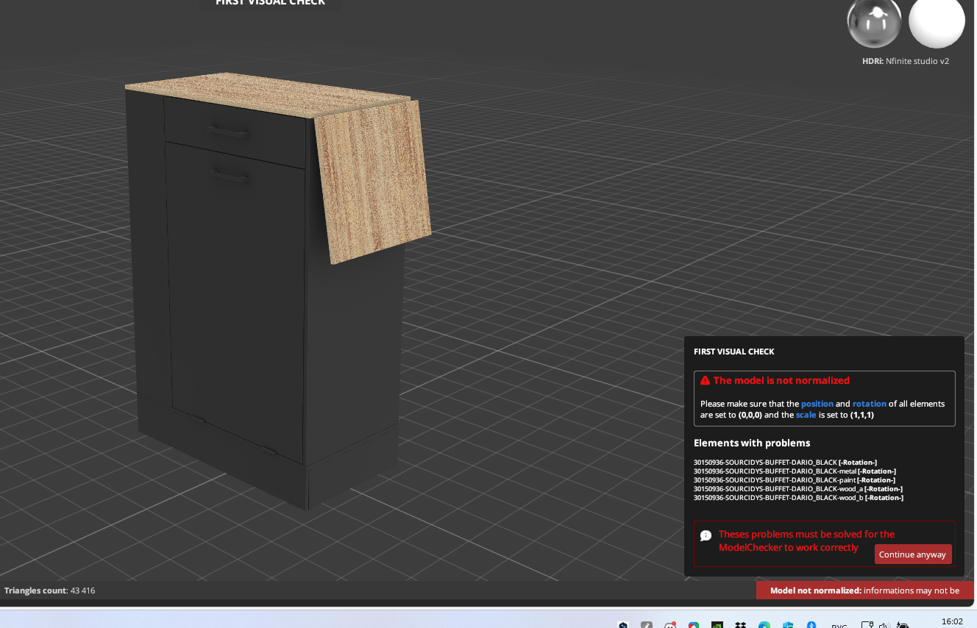Select the DARIO_BLACK-metal element row
The image size is (977, 628).
point(795,471)
